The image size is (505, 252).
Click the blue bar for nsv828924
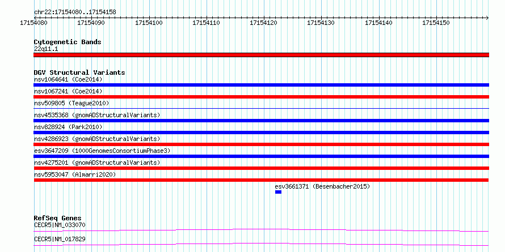(261, 133)
